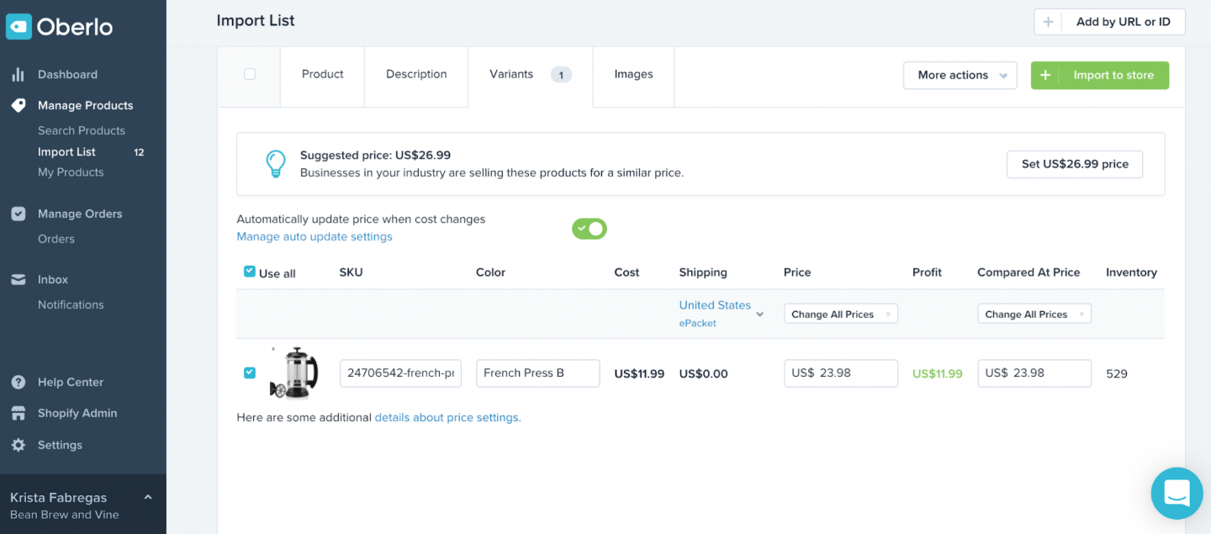Switch to the Description tab

pos(416,74)
